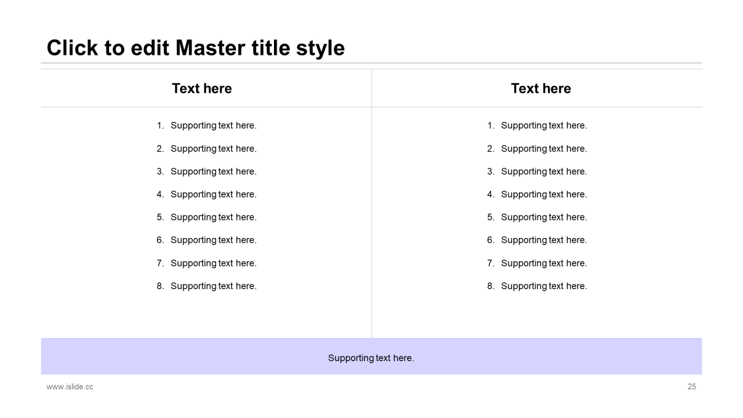Select item 5 in the right numbered list

(x=543, y=217)
